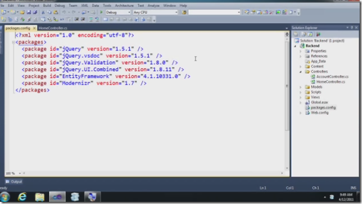Show hidden tray icons arrow
The image size is (362, 204).
tap(325, 197)
